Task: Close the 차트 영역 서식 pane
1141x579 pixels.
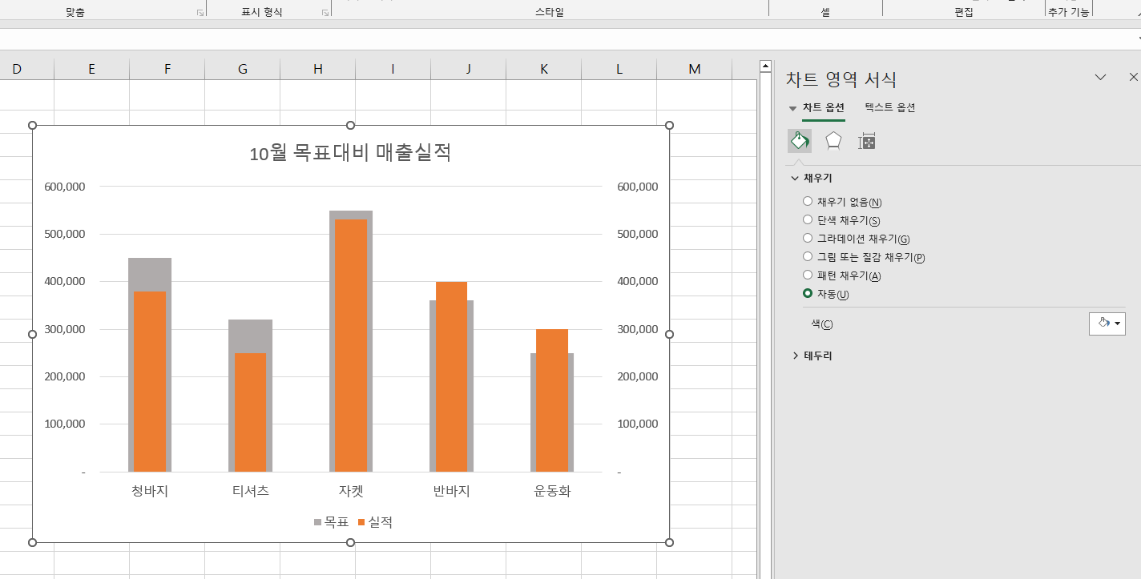Action: (1133, 77)
